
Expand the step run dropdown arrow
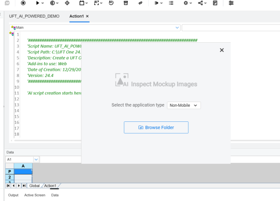[x=161, y=3]
